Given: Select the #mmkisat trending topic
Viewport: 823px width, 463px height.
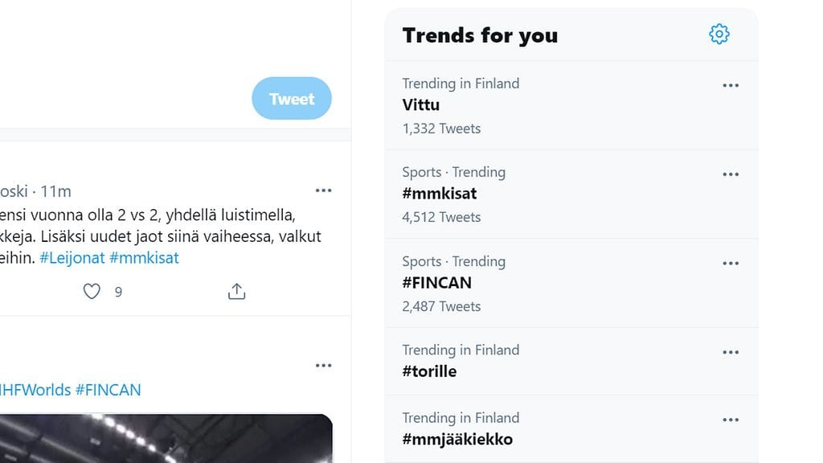Looking at the screenshot, I should [440, 194].
